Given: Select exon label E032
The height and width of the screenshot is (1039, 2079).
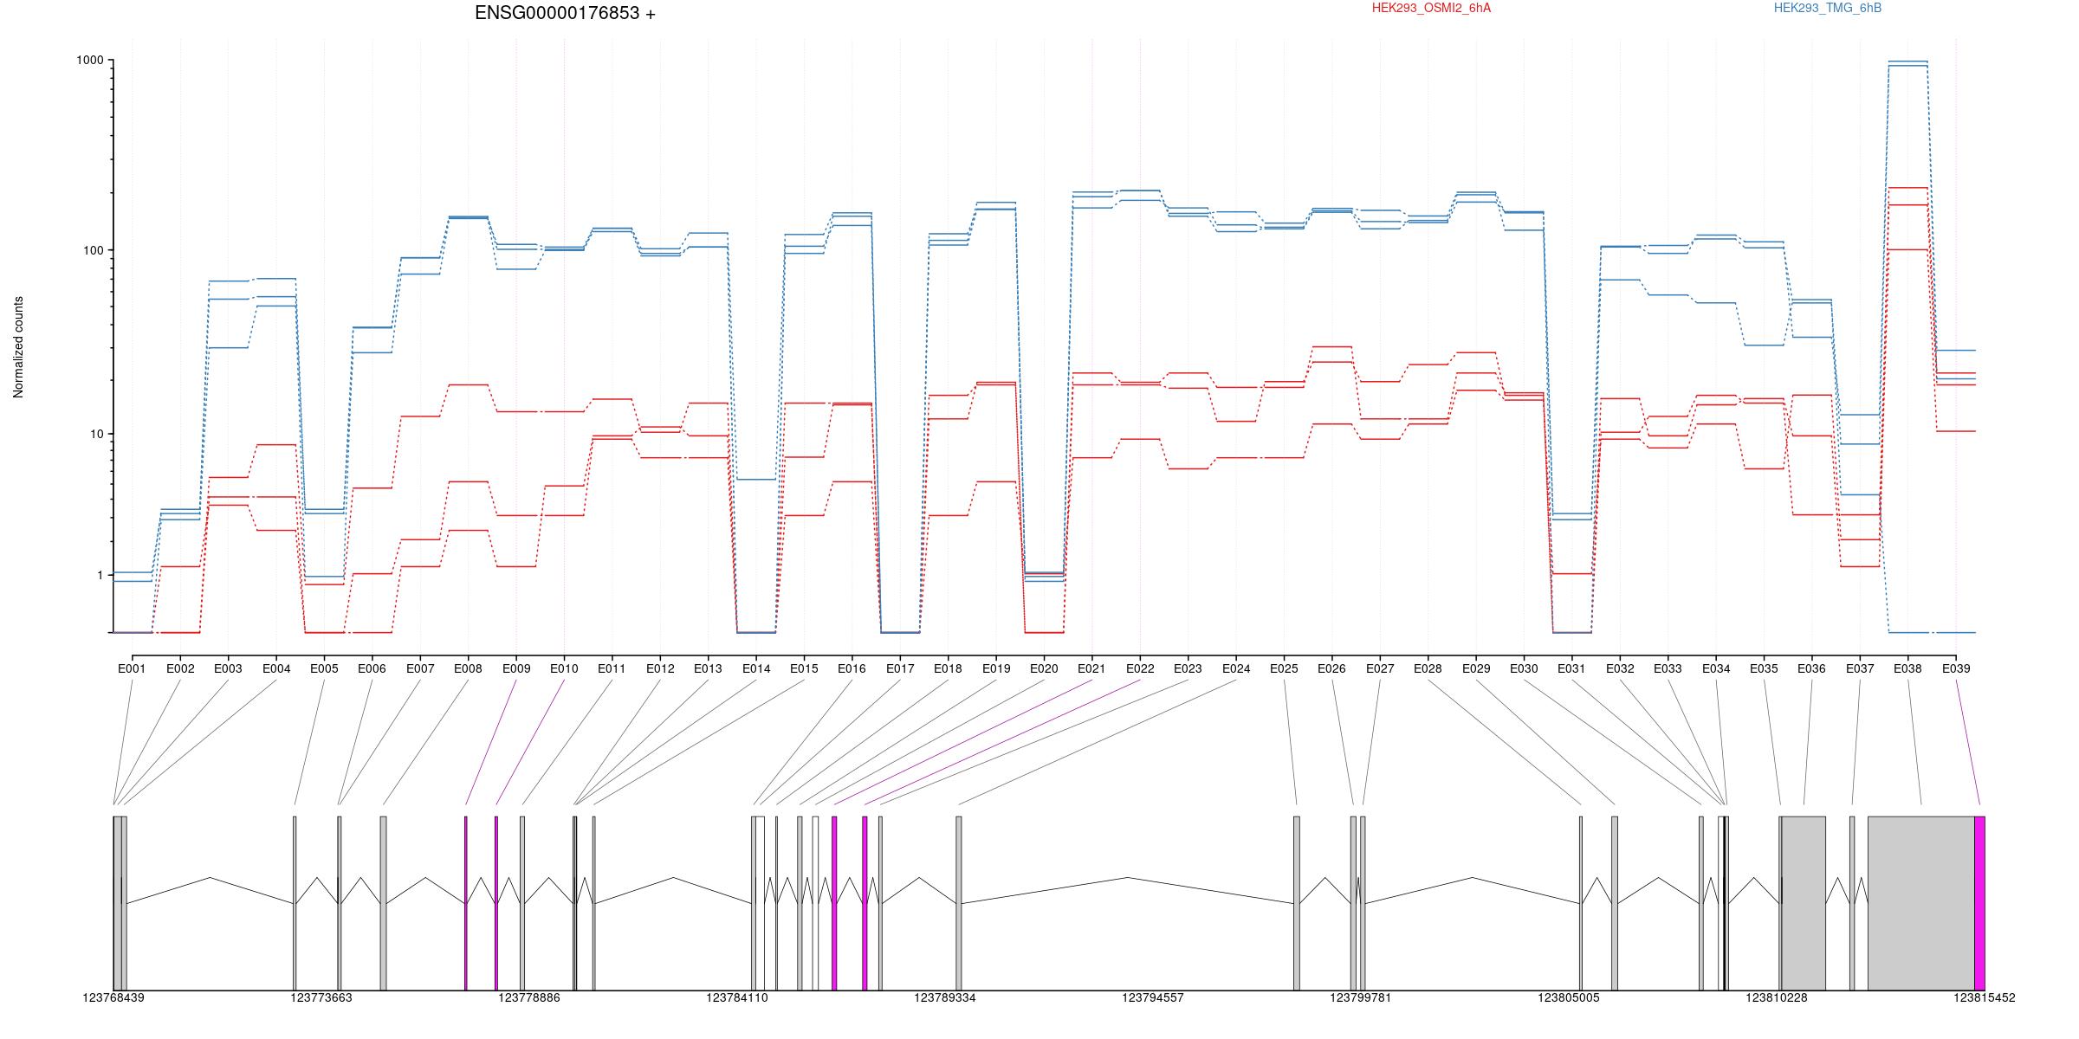Looking at the screenshot, I should (1620, 668).
